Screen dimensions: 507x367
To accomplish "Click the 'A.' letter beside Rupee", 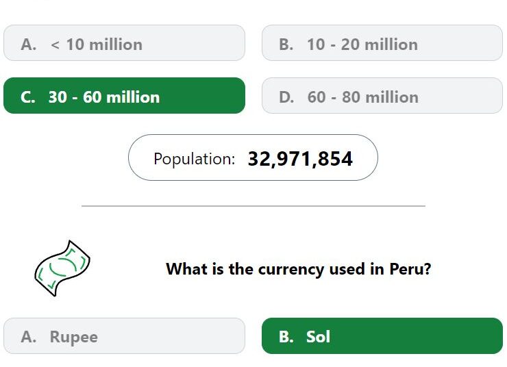I will click(x=29, y=337).
